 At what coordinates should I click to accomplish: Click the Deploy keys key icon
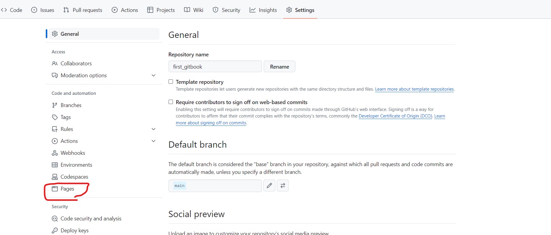[55, 231]
